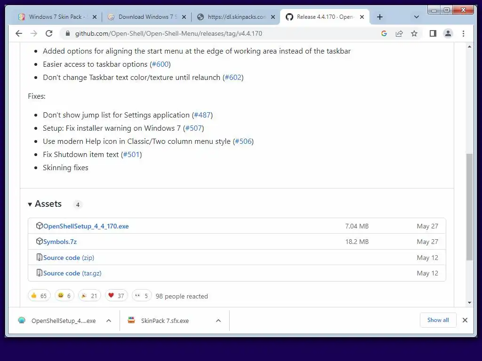This screenshot has height=361, width=482.
Task: Expand options for OpenShellSetup download
Action: click(x=109, y=321)
